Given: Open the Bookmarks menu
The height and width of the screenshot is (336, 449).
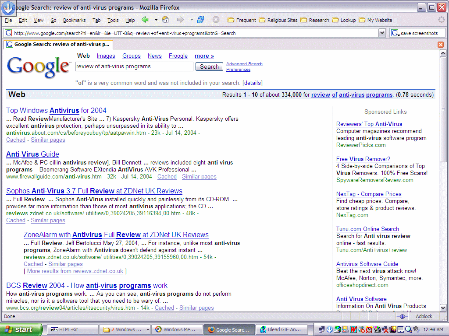Looking at the screenshot, I should pos(75,20).
